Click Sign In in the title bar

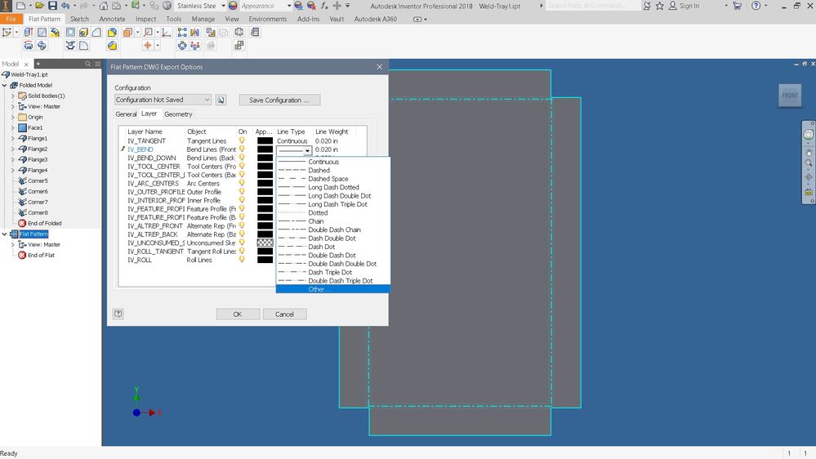coord(689,6)
